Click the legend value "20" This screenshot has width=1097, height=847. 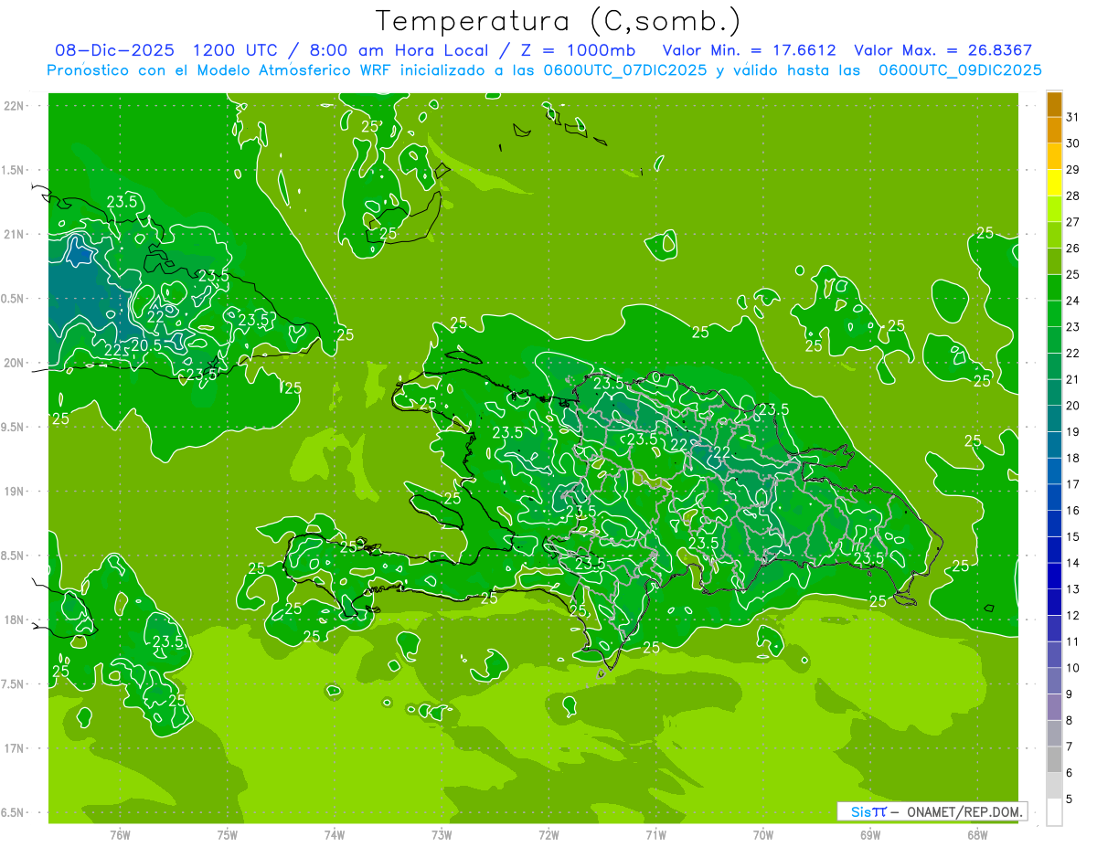coord(1072,406)
